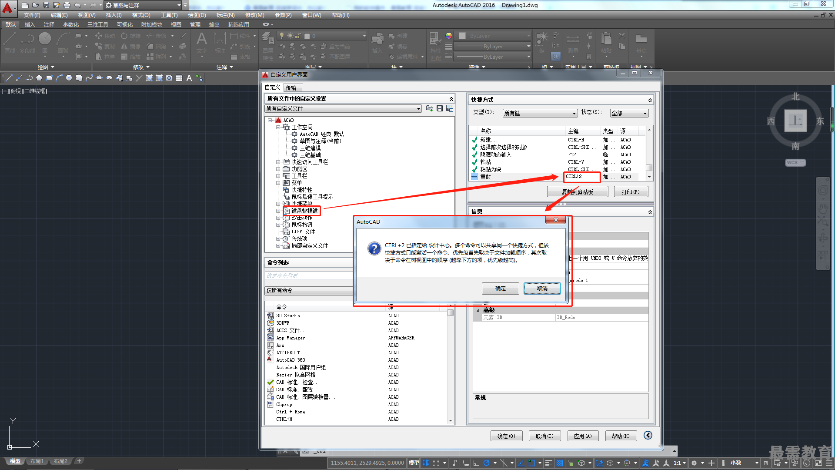835x470 pixels.
Task: Click the shortcuts list vertical scrollbar
Action: click(649, 154)
